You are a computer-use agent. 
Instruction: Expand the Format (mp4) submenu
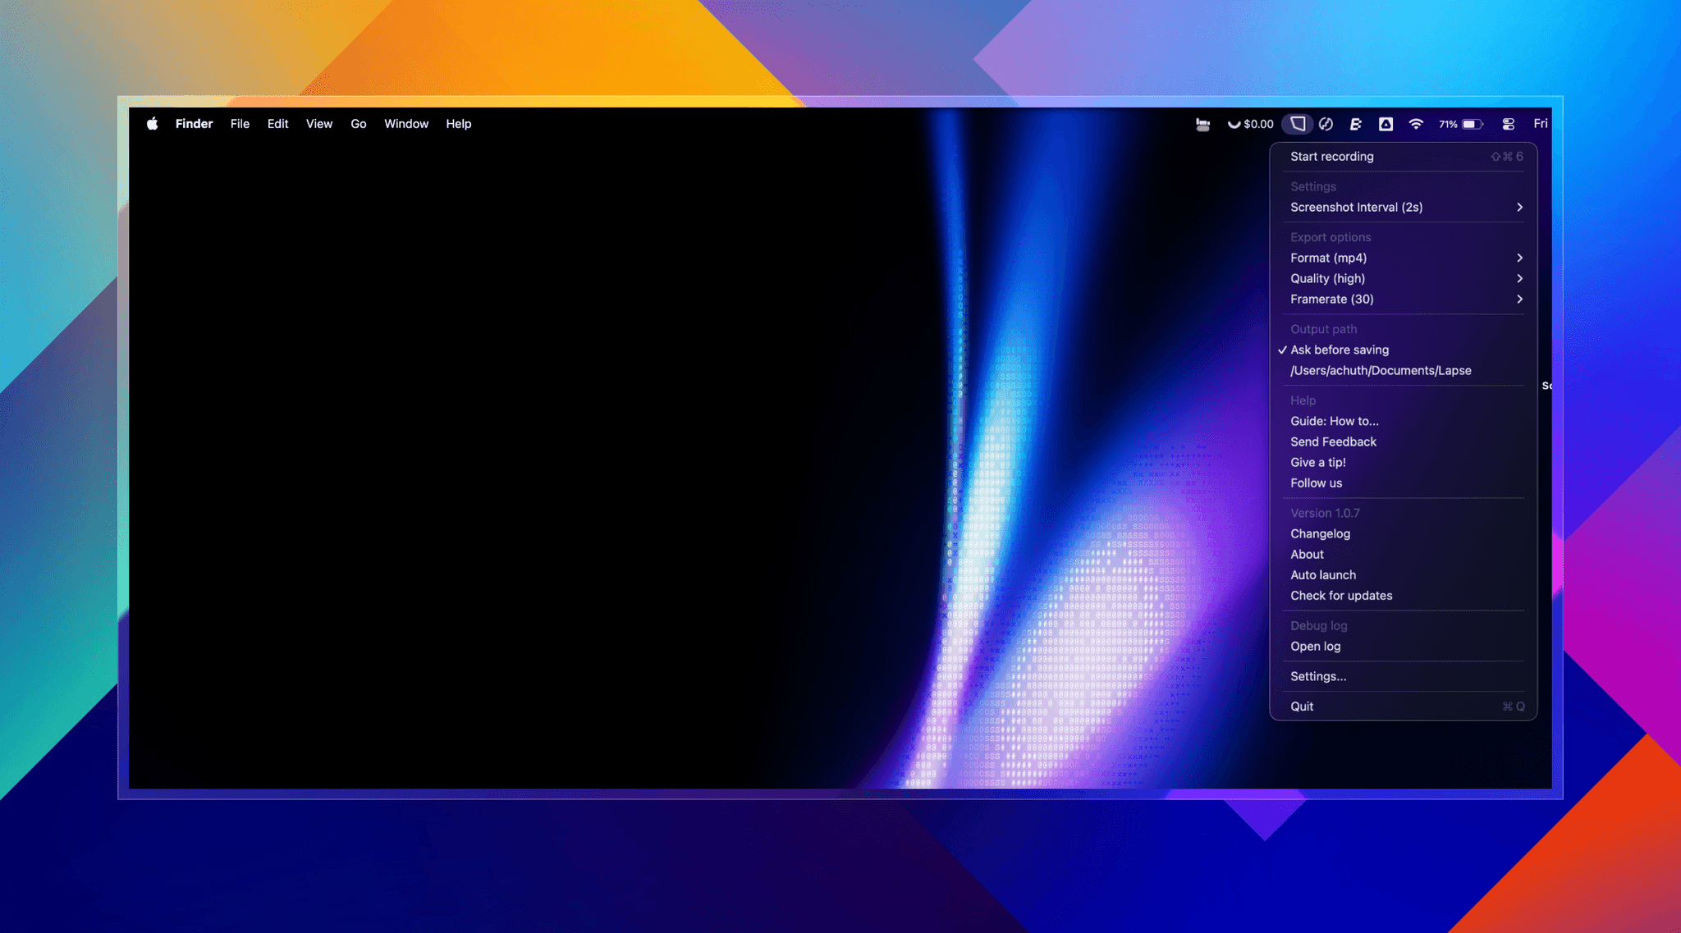tap(1403, 258)
